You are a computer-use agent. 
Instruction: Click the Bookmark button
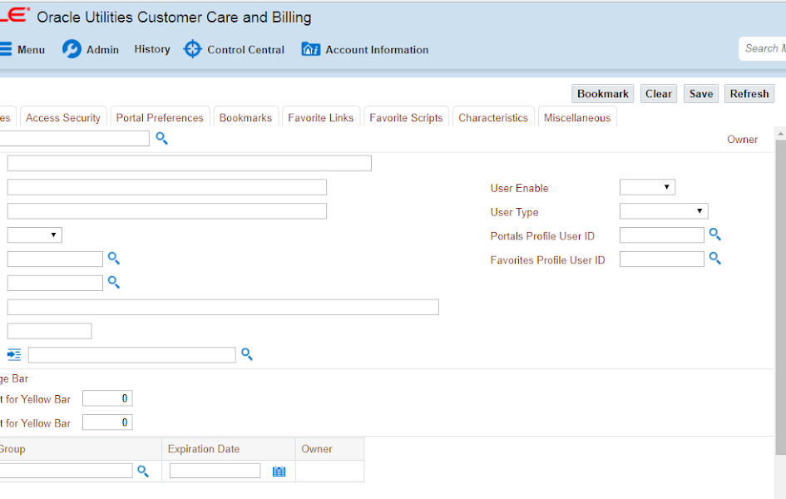[602, 93]
